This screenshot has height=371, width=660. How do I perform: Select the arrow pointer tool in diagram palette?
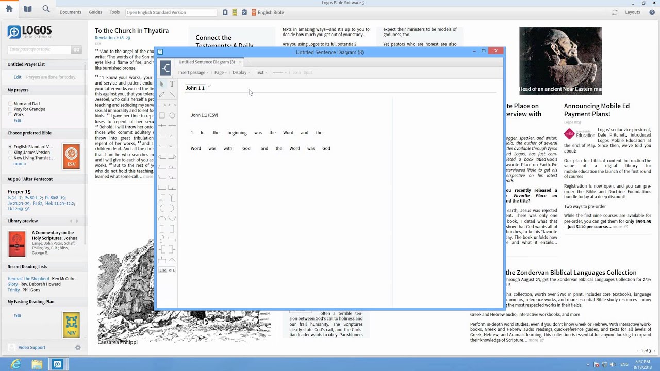click(x=162, y=83)
